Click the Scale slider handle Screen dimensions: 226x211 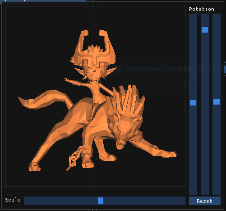point(101,201)
